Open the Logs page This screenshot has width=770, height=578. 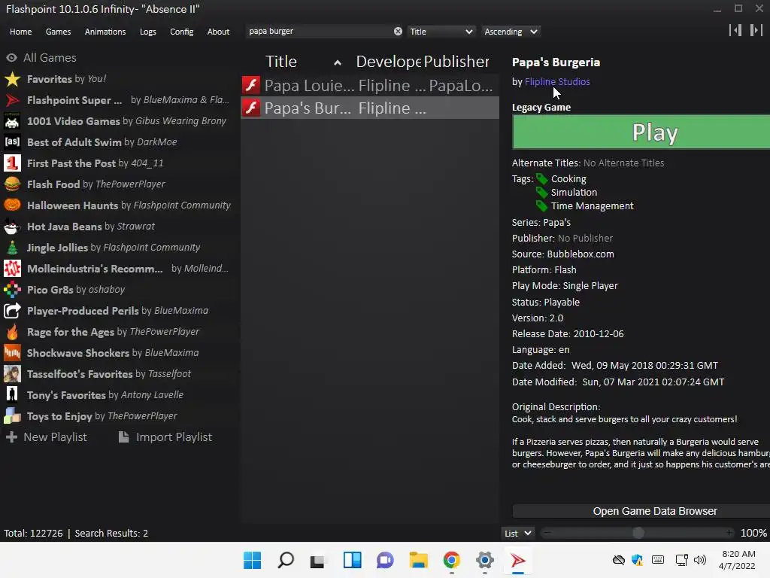(x=148, y=32)
